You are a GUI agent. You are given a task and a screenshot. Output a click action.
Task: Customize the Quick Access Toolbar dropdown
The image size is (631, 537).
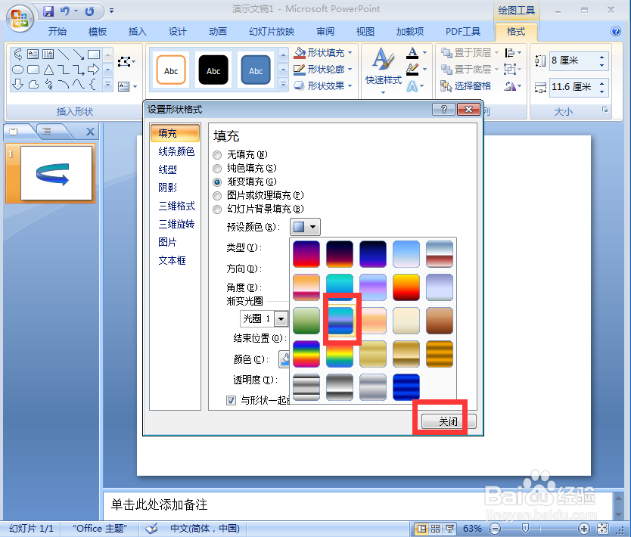(x=111, y=11)
